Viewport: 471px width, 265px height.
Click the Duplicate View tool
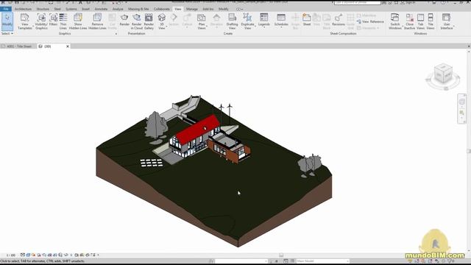[247, 21]
